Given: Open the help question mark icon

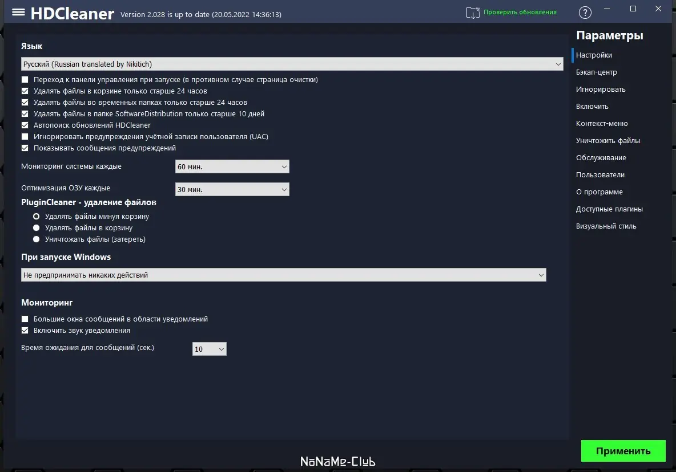Looking at the screenshot, I should tap(585, 13).
